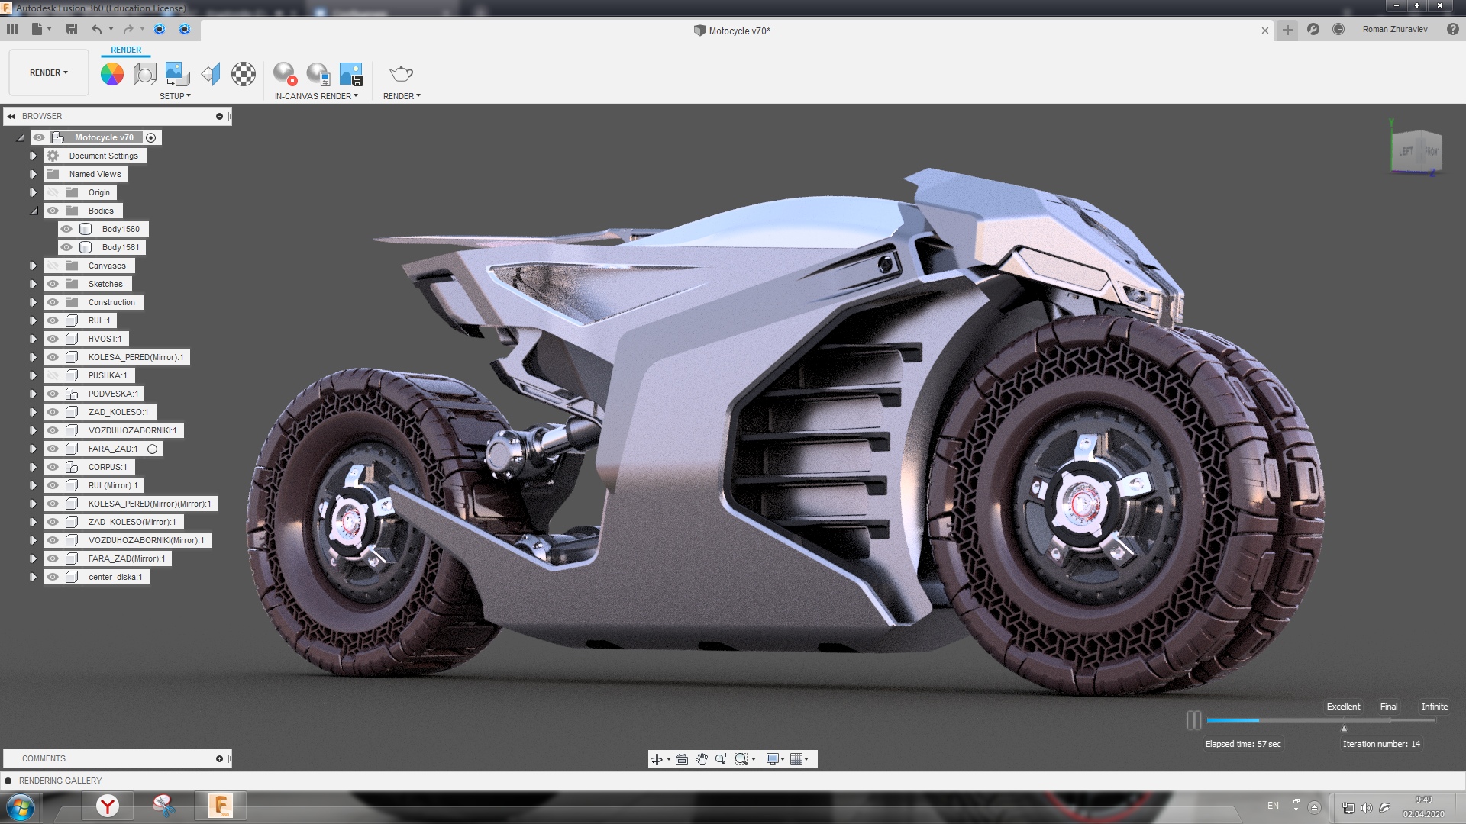
Task: Show the Canvases folder visibility
Action: pyautogui.click(x=52, y=265)
